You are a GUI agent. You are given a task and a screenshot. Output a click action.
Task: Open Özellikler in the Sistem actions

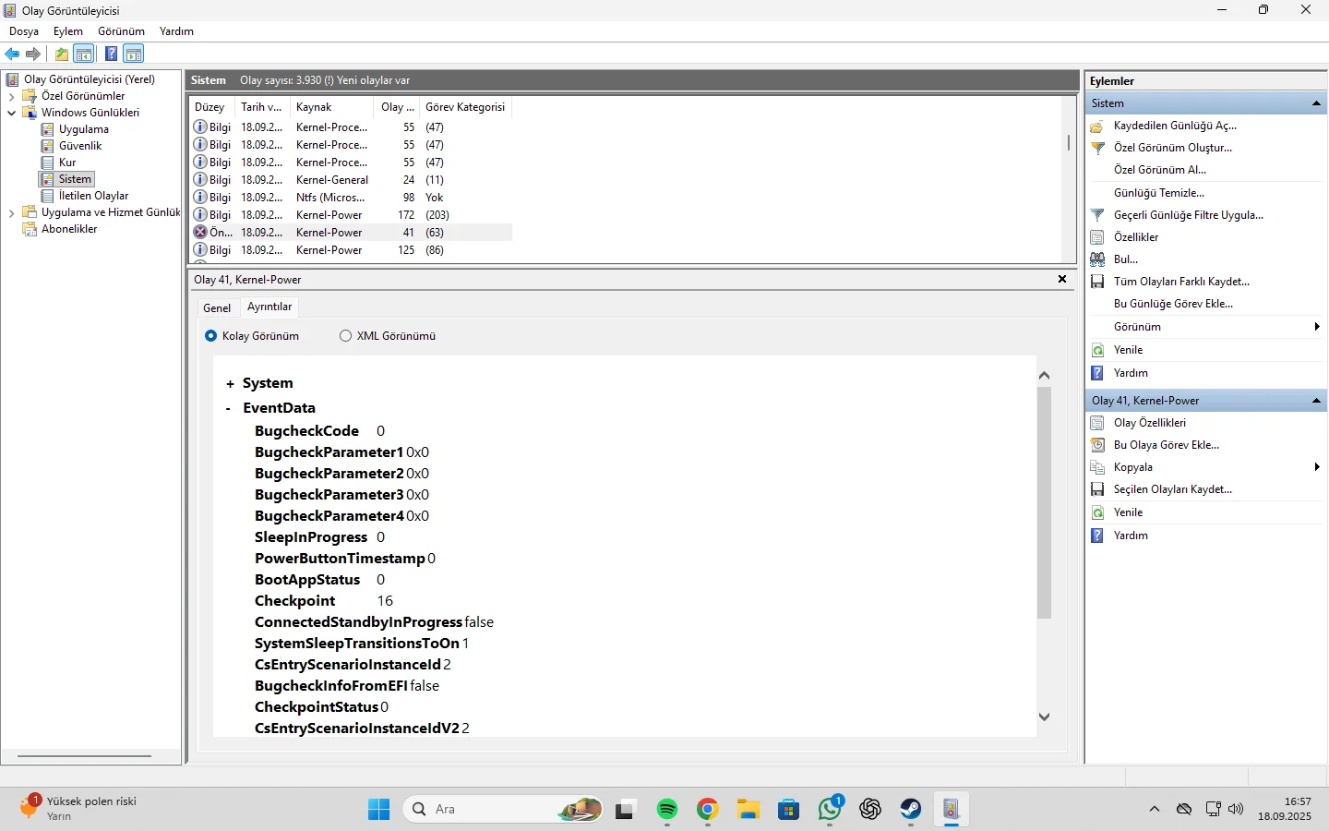tap(1135, 237)
